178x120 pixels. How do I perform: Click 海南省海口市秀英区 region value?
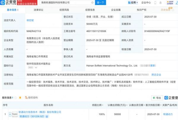click(37, 57)
